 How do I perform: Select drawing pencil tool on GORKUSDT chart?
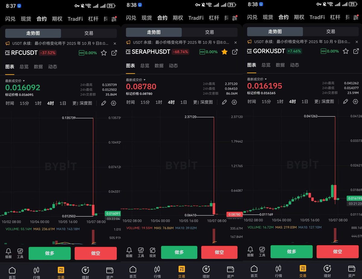(x=346, y=102)
